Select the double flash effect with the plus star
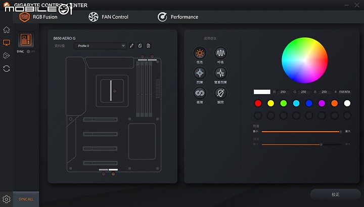The height and width of the screenshot is (207, 364). (220, 73)
